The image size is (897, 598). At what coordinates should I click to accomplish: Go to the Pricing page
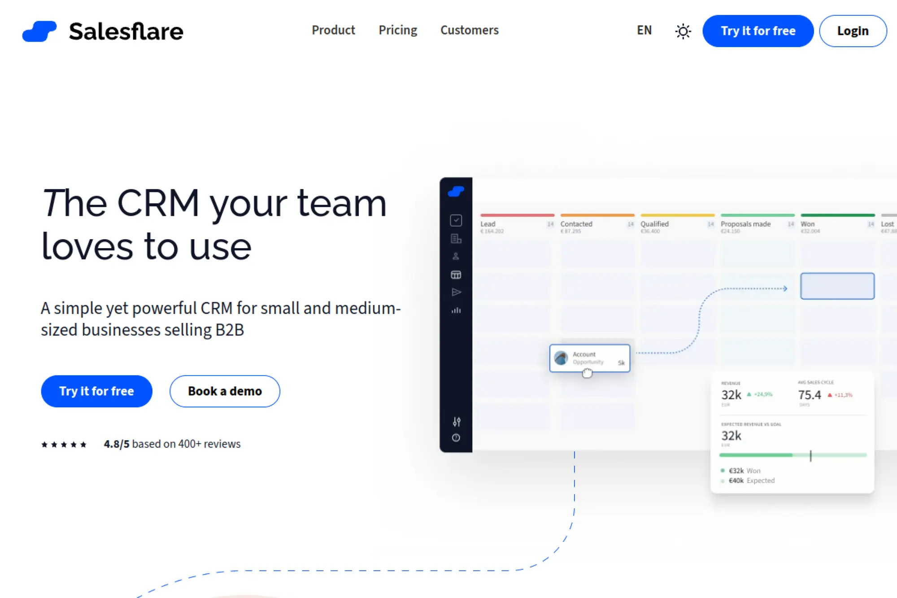[398, 30]
